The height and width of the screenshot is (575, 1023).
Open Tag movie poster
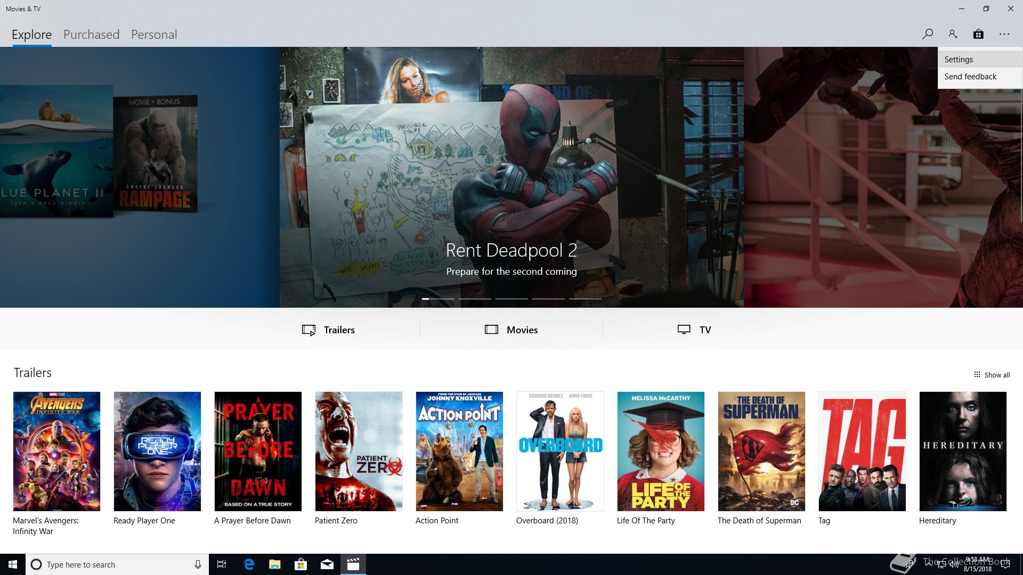point(862,451)
